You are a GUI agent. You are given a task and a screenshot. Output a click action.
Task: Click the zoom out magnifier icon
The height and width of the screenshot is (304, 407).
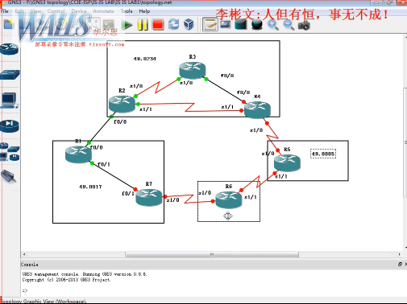[289, 25]
